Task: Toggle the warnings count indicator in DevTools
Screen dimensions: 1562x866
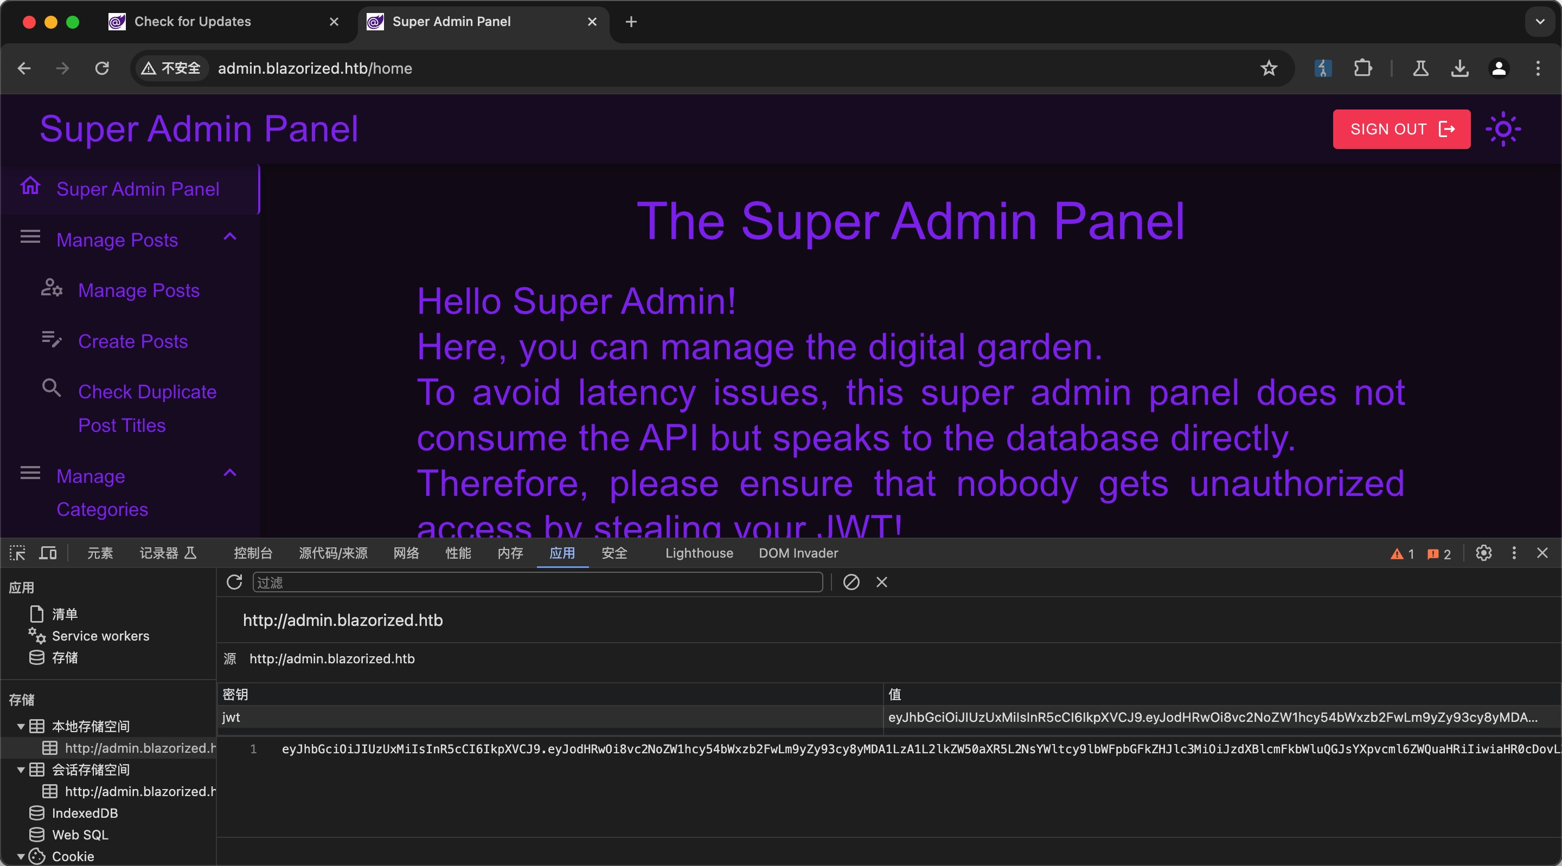Action: [x=1402, y=553]
